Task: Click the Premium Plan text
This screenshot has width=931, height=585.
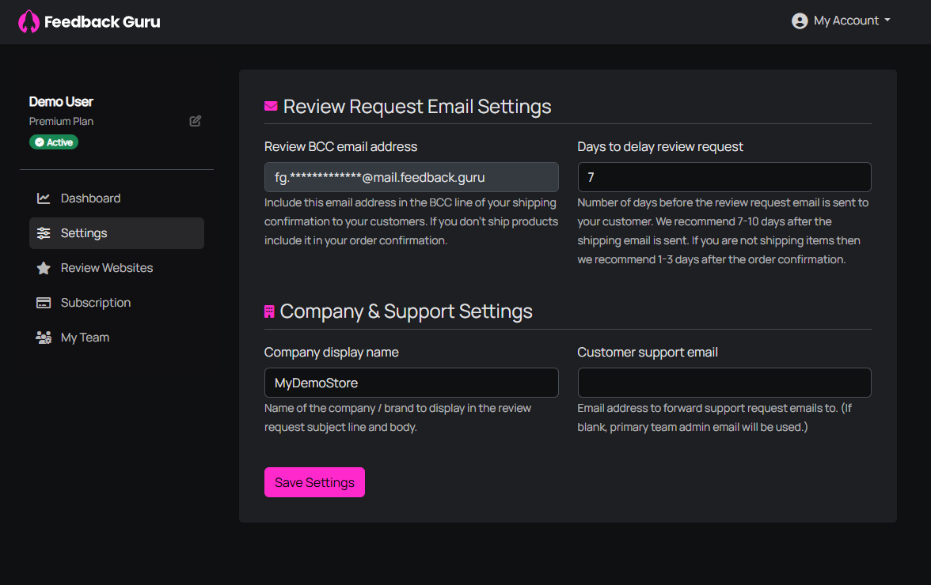Action: [61, 121]
